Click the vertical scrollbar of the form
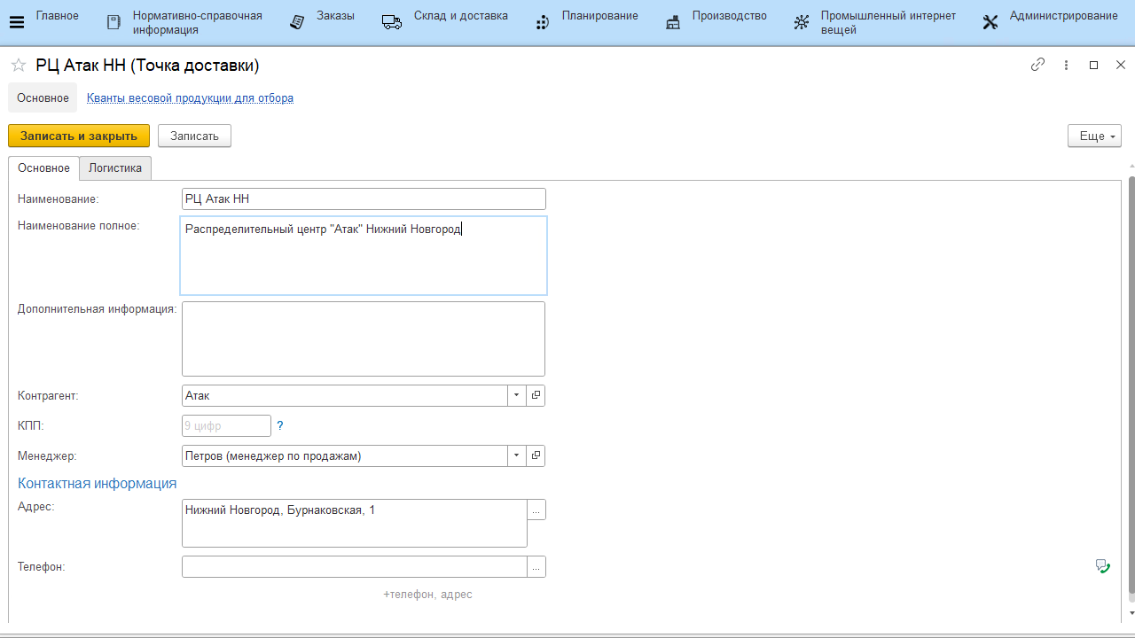 [1131, 381]
